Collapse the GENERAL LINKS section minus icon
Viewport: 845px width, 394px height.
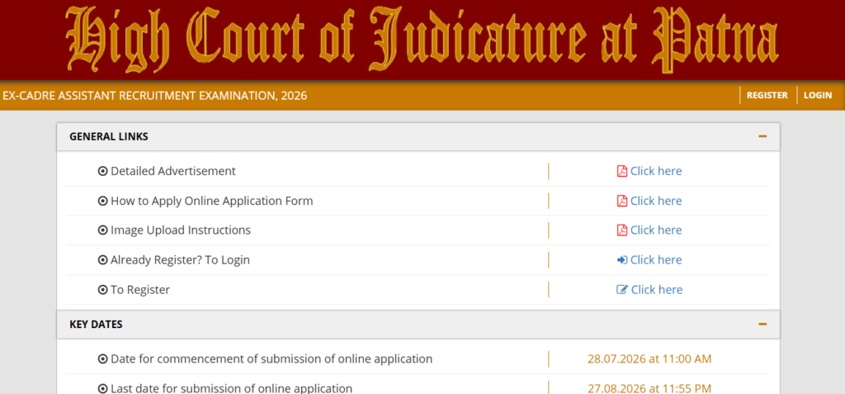(x=762, y=136)
